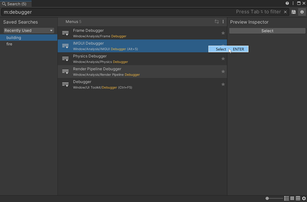
Task: Click the search magnifier icon in tab
Action: click(4, 4)
